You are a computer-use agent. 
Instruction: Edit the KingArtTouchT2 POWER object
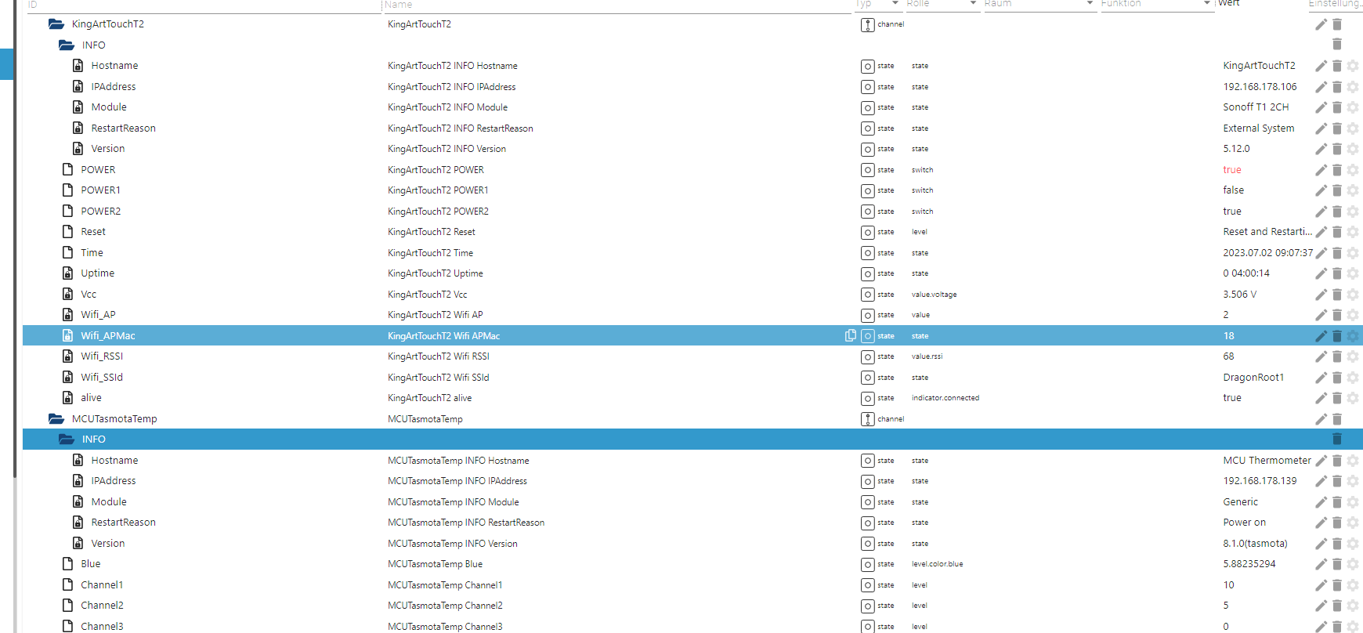pyautogui.click(x=1321, y=170)
